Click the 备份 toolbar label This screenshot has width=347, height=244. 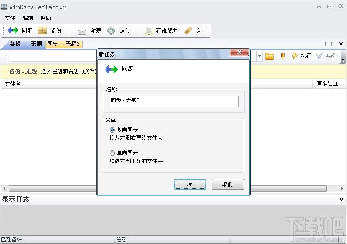point(56,31)
